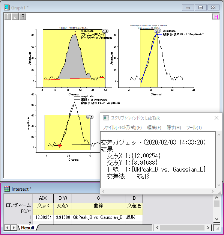Open 編集(E) menu in script window
This screenshot has height=235, width=224.
click(154, 128)
